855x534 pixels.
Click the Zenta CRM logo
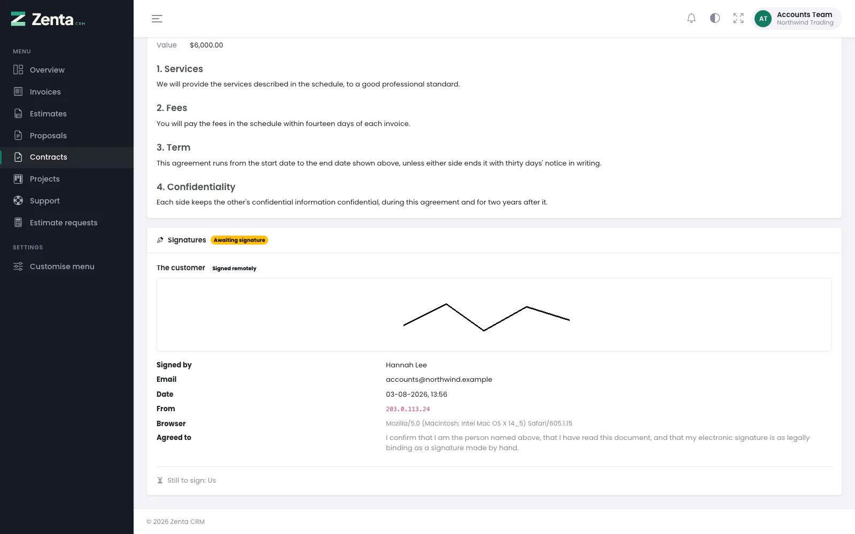pos(48,19)
